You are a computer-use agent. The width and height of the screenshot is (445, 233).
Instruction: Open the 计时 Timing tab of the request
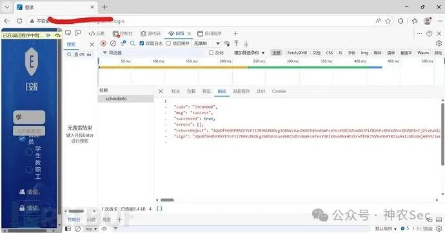(x=261, y=91)
